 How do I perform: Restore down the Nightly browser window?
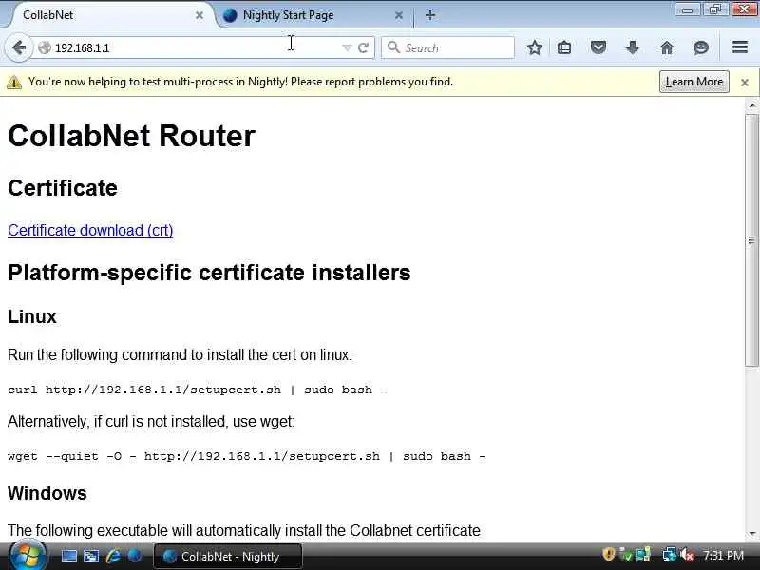tap(715, 9)
